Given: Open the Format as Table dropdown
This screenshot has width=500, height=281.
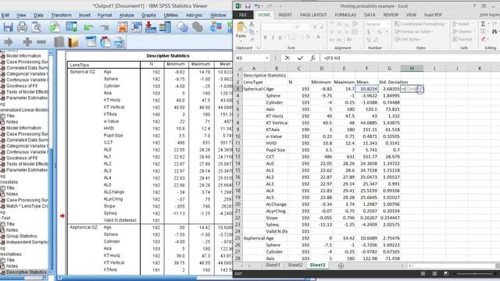Looking at the screenshot, I should [414, 31].
